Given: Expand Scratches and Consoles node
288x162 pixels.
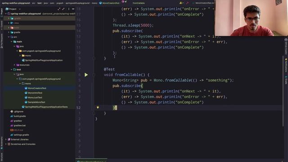Looking at the screenshot, I should (6, 144).
